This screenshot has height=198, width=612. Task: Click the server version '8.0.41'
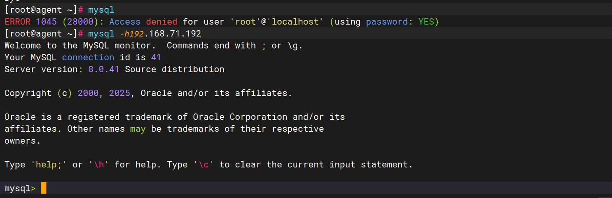coord(104,69)
